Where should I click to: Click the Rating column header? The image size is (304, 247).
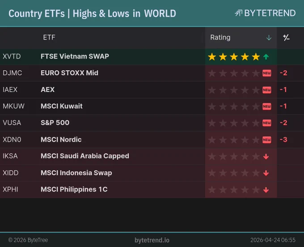point(241,38)
